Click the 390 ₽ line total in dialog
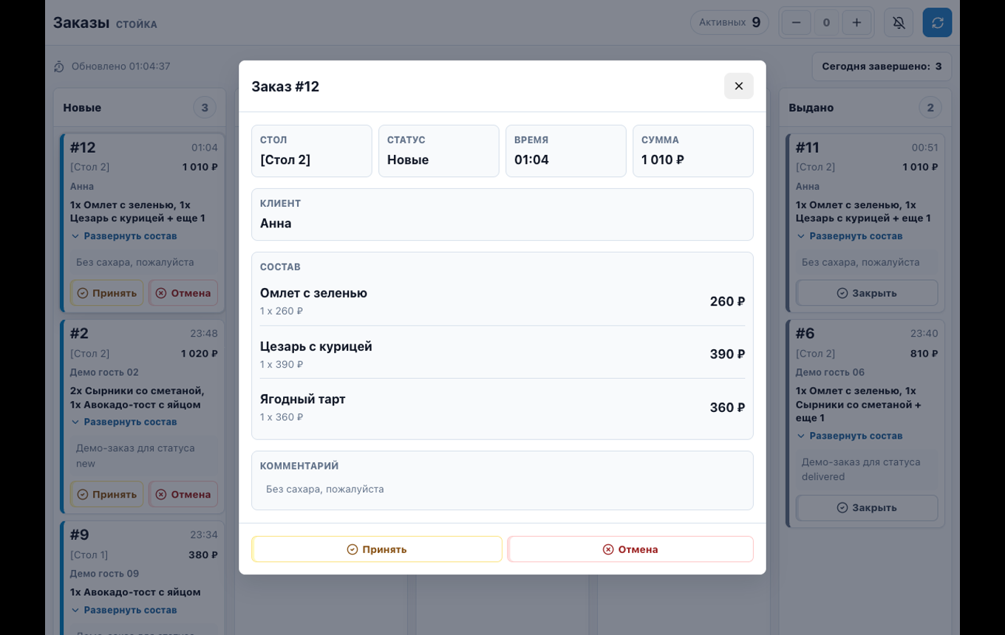The image size is (1005, 635). (727, 354)
